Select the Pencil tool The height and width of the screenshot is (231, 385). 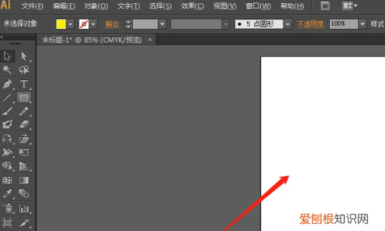24,111
